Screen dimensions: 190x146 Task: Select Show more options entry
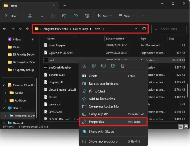coord(113,141)
